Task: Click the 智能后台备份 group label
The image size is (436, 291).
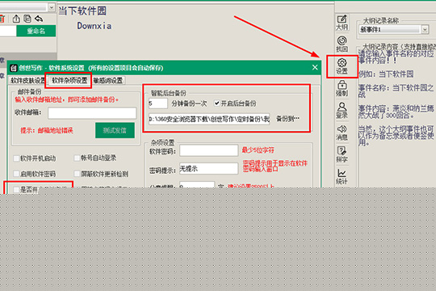Action: 168,93
